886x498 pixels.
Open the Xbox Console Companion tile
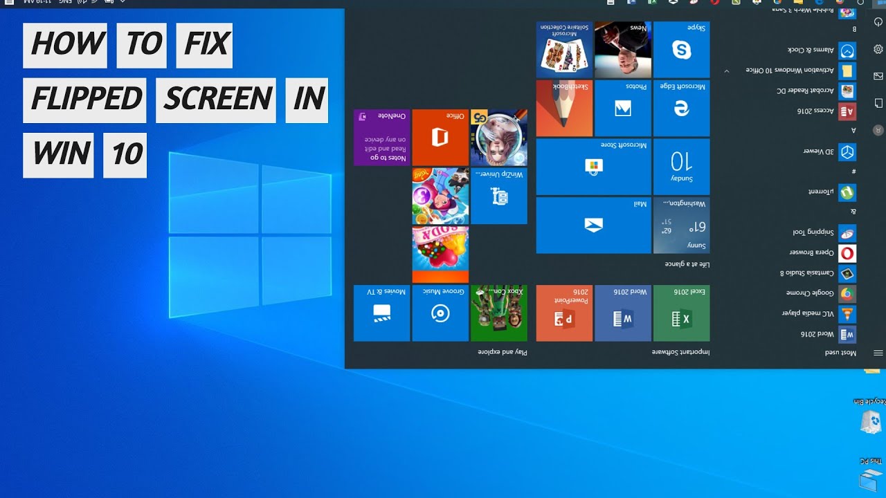[x=499, y=313]
